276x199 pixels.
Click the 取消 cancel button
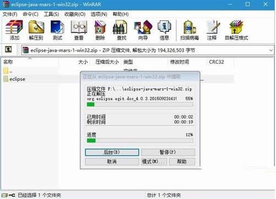[x=112, y=162]
